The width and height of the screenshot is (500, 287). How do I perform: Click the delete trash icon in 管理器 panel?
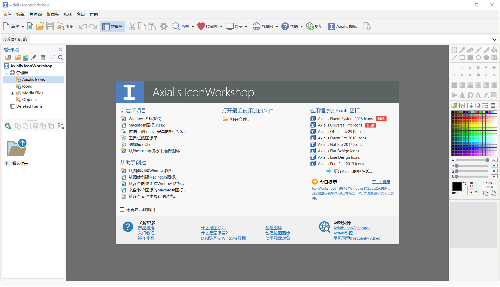[x=43, y=58]
